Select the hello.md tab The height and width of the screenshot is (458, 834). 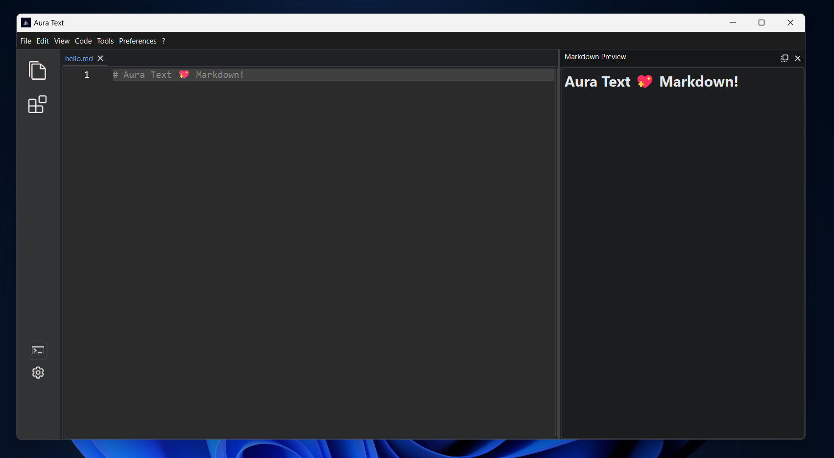(78, 58)
